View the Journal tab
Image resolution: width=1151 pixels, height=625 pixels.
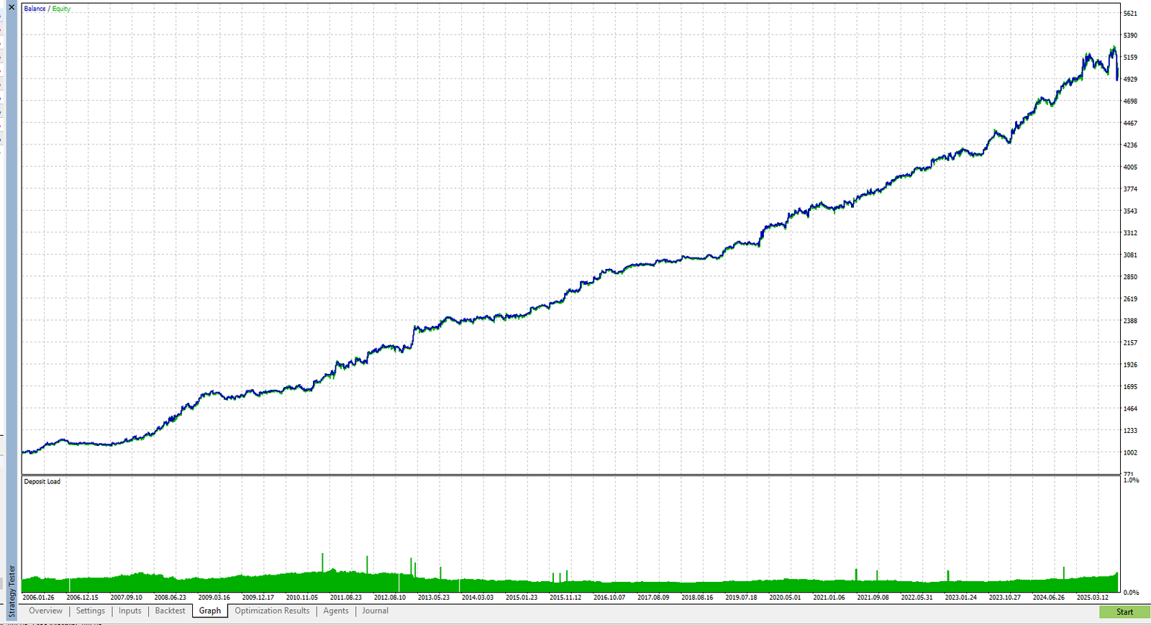tap(375, 611)
